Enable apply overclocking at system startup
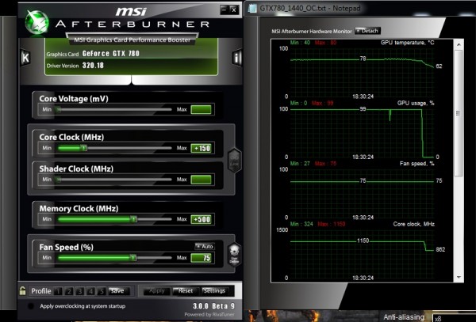The width and height of the screenshot is (476, 322). coord(31,306)
